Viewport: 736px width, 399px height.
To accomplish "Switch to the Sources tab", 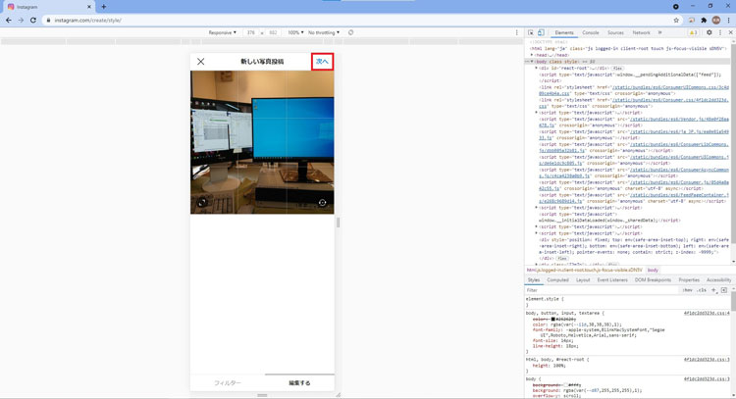I will click(615, 32).
